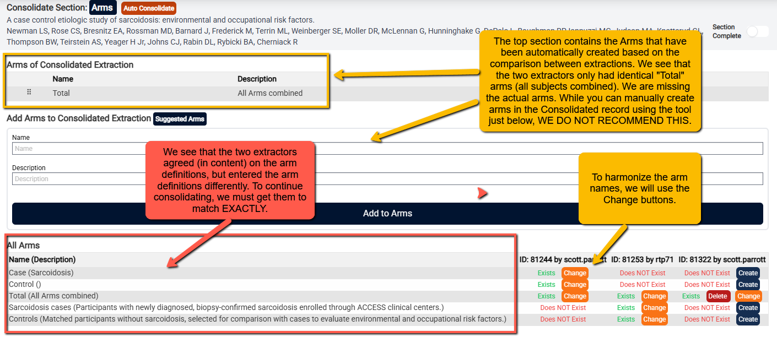
Task: Click the Add to Arms button
Action: pos(387,214)
